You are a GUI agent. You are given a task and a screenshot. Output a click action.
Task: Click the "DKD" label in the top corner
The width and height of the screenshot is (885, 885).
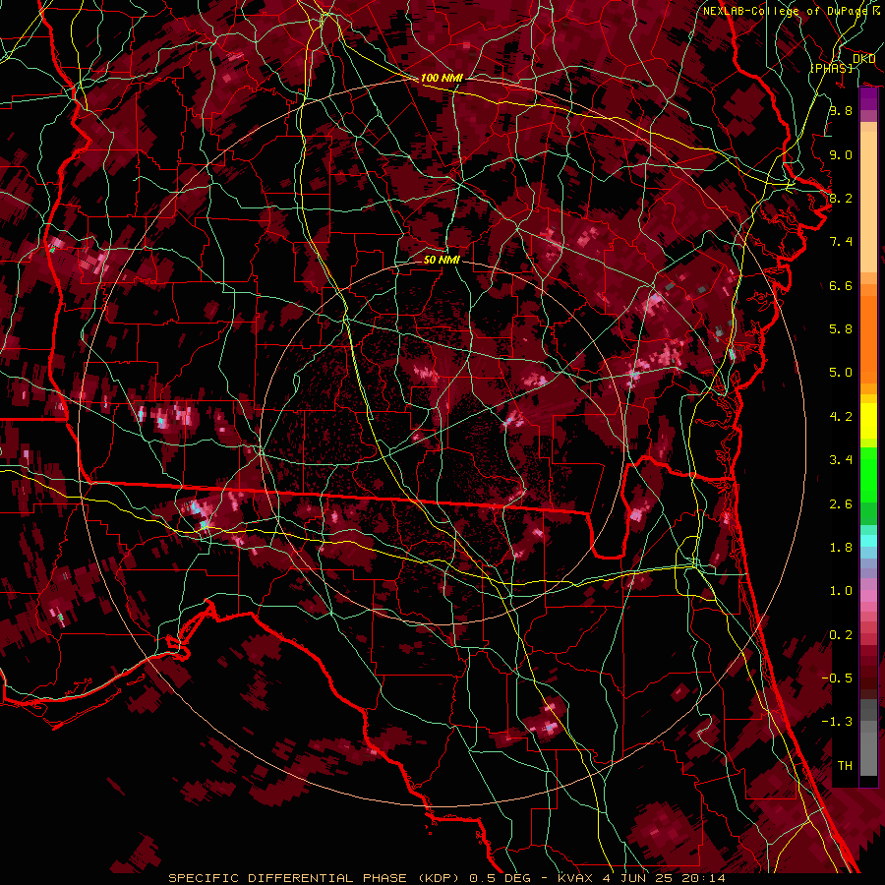tap(863, 58)
